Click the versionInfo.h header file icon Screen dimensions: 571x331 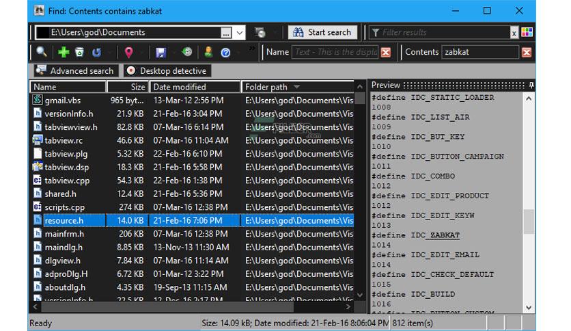pos(37,114)
